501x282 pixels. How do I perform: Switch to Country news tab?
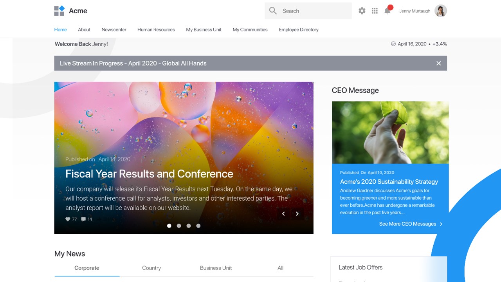[151, 268]
